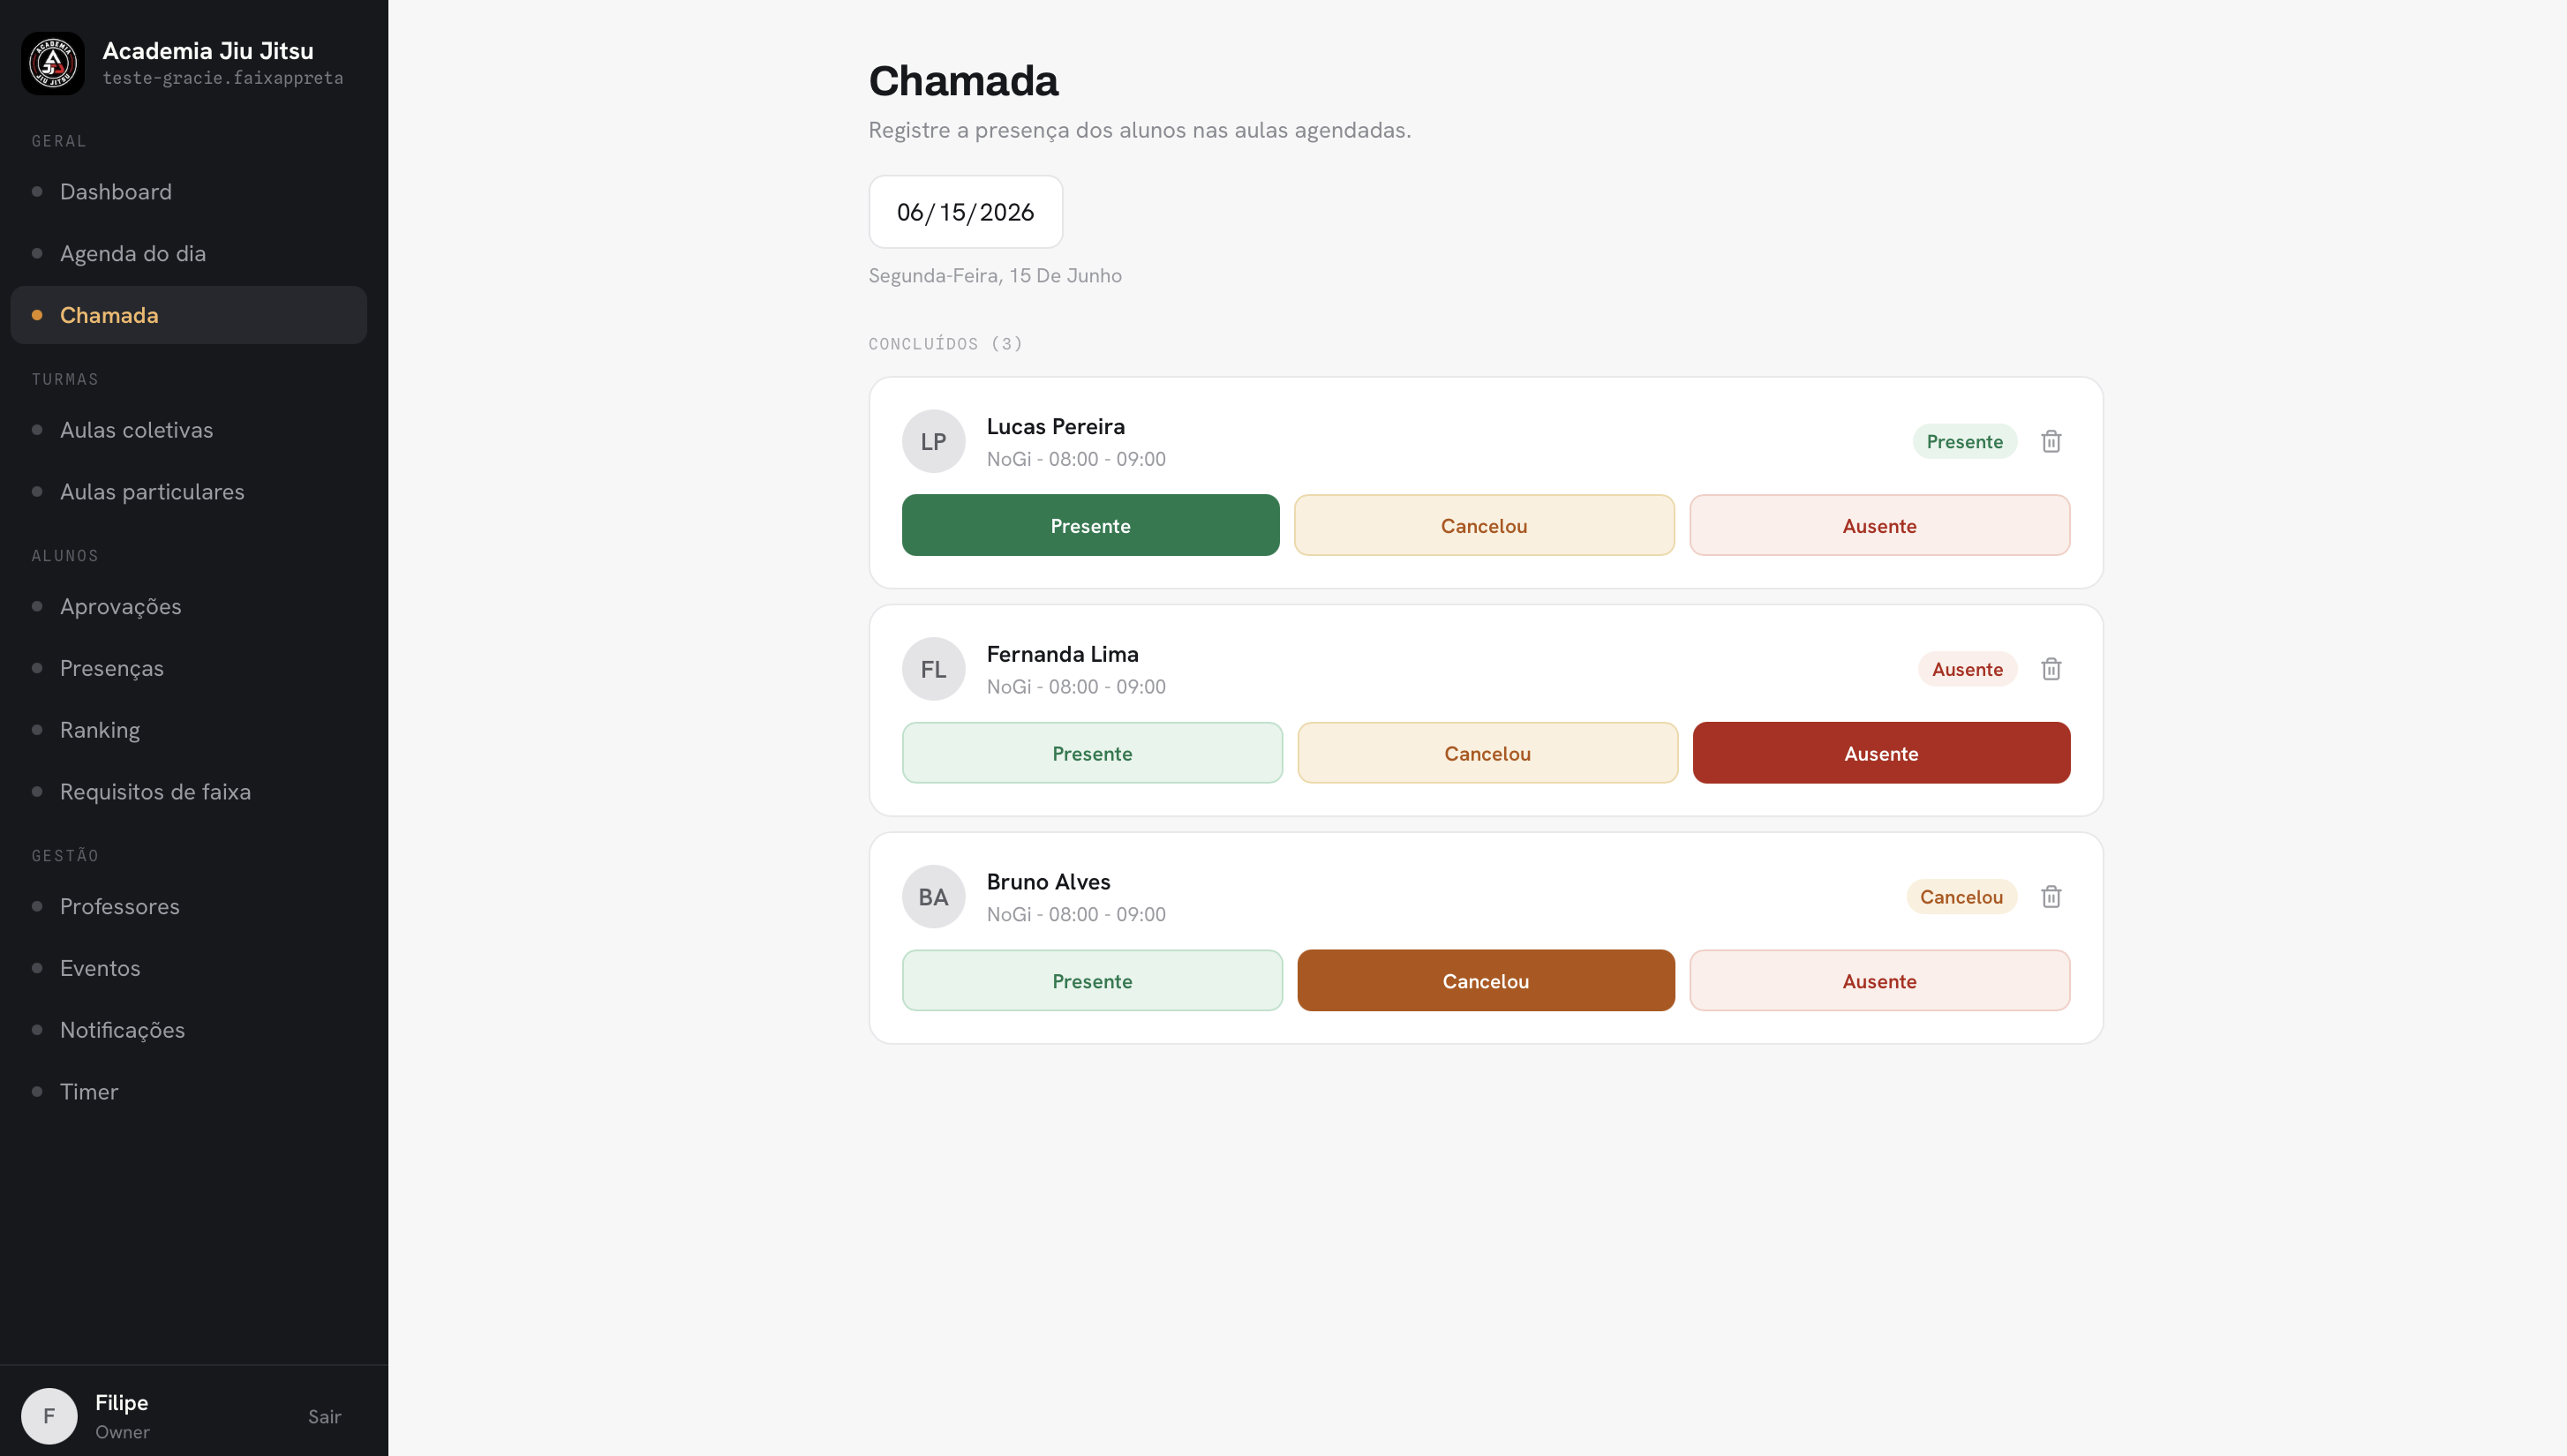Set Fernanda Lima to Cancelou

point(1487,753)
